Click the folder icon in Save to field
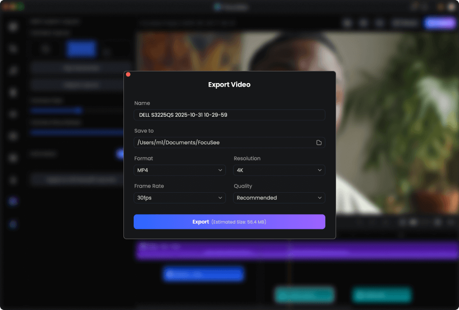Image resolution: width=459 pixels, height=310 pixels. 319,143
